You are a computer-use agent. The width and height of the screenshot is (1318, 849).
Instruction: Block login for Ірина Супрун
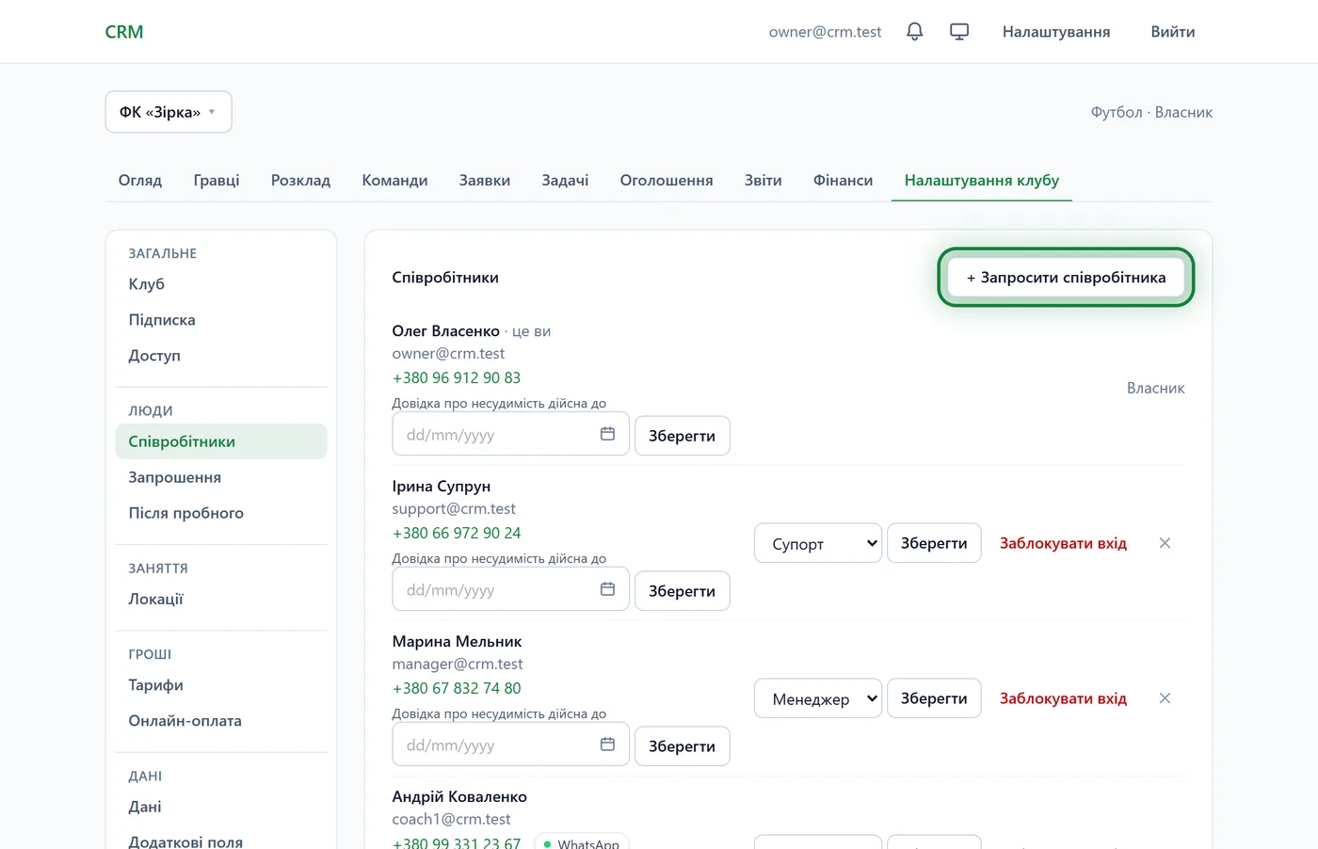(1063, 543)
